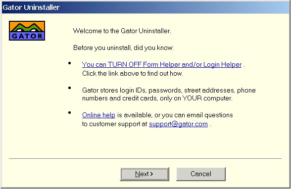291x189 pixels.
Task: Click 'Click the link above to find out how' text
Action: tap(133, 73)
